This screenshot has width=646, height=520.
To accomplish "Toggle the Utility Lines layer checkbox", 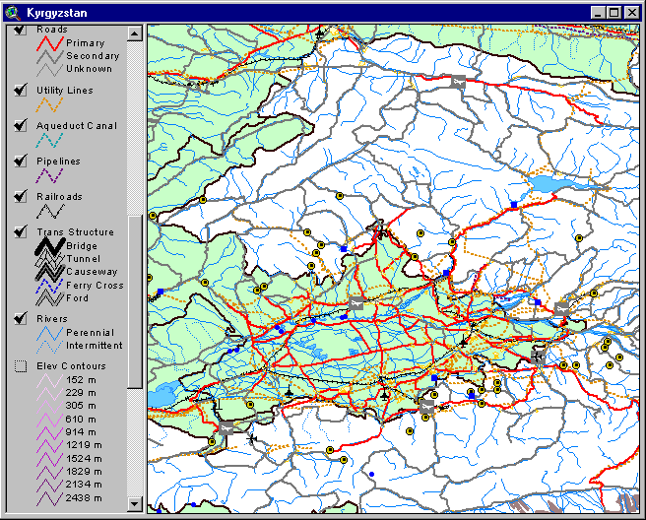I will pos(20,90).
